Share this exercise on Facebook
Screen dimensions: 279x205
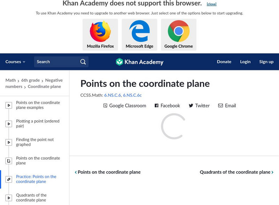pos(167,106)
